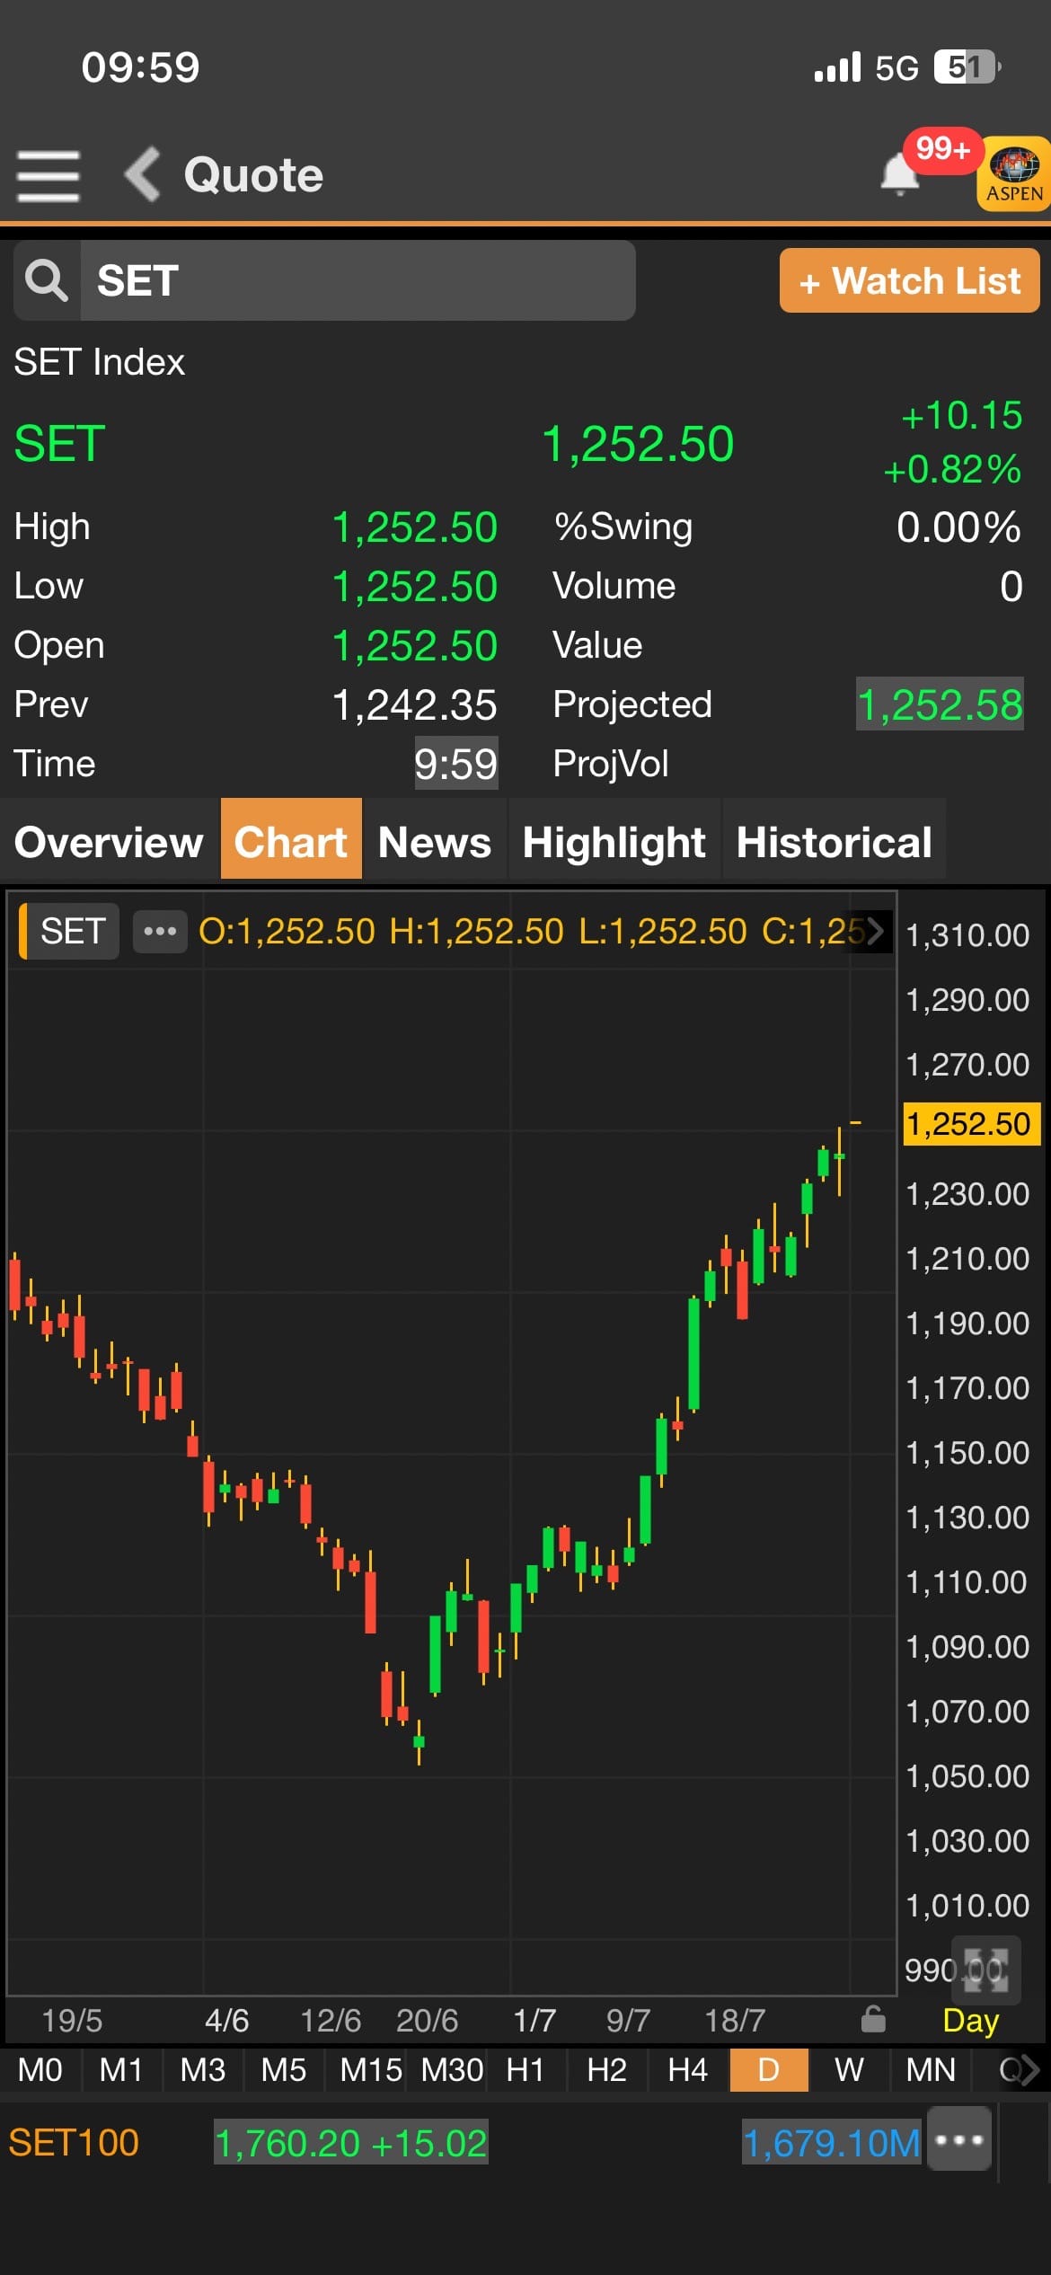Select M3 timeframe
Image resolution: width=1051 pixels, height=2275 pixels.
202,2070
